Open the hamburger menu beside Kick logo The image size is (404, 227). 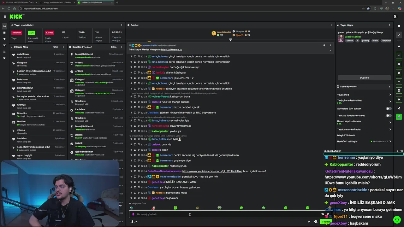(x=5, y=16)
